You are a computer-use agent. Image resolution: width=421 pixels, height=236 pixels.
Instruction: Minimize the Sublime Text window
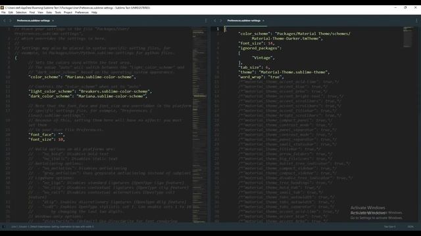(x=395, y=8)
